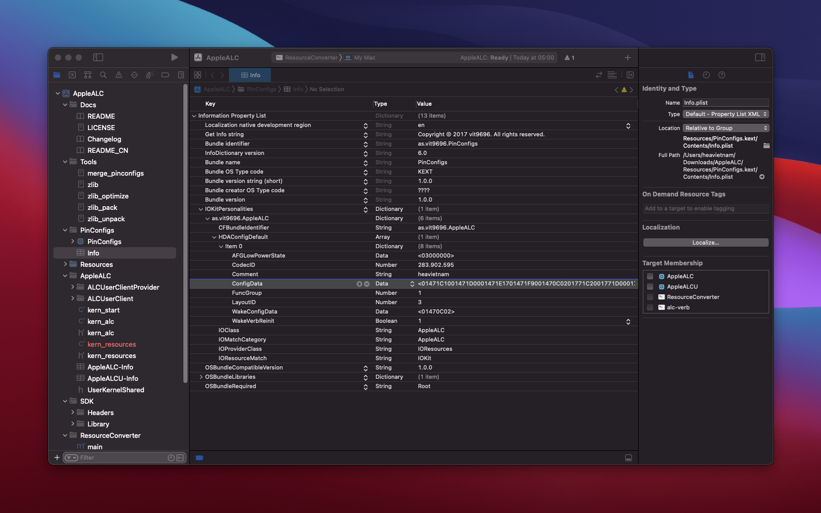Add editor on right

(630, 75)
